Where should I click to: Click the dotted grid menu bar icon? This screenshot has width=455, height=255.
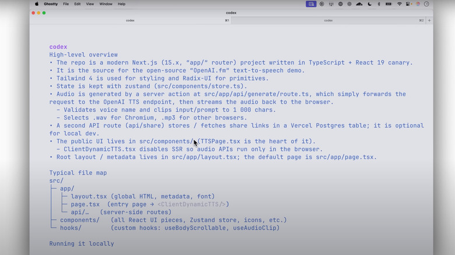331,4
